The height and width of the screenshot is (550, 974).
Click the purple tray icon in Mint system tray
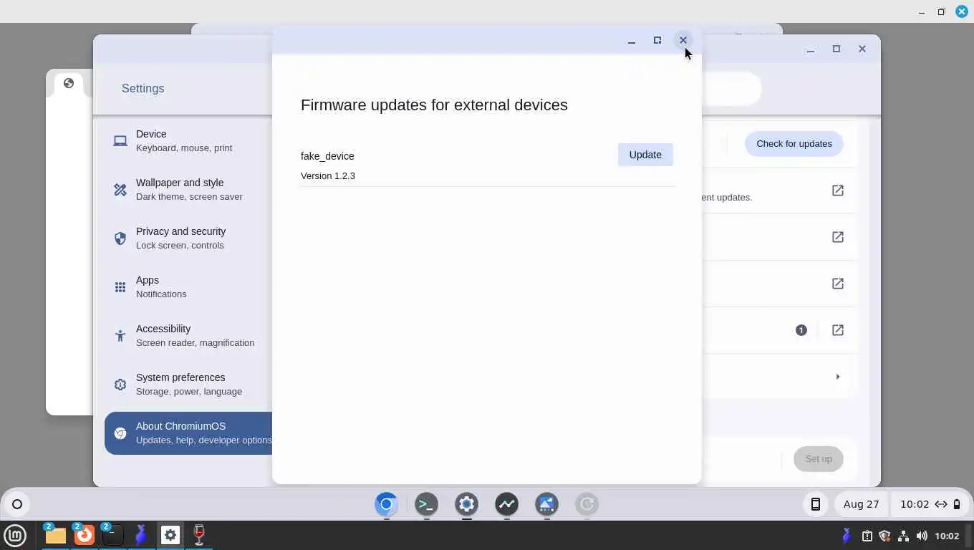tap(847, 536)
